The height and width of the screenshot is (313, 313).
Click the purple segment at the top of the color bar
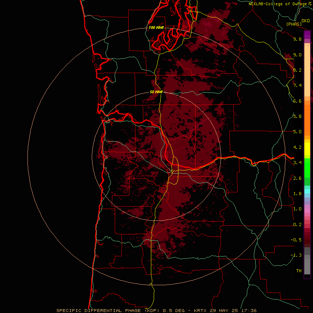tap(307, 35)
